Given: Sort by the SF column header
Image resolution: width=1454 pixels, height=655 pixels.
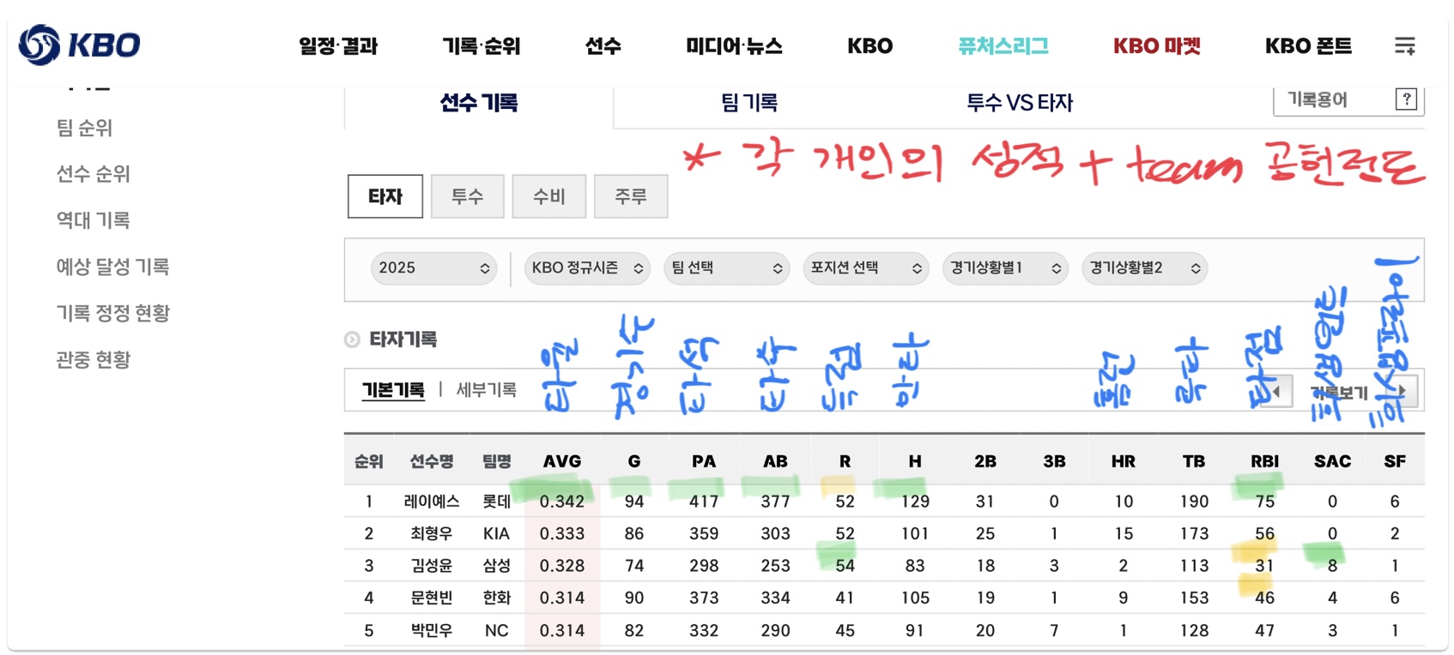Looking at the screenshot, I should point(1395,462).
